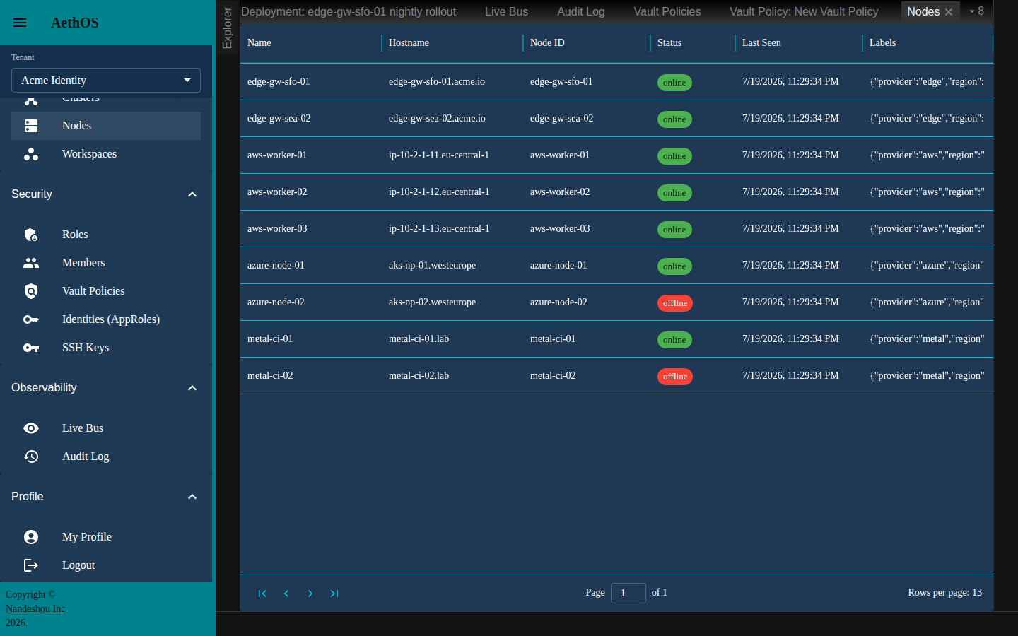1018x636 pixels.
Task: Click the Vault Policies shield icon
Action: pos(31,291)
